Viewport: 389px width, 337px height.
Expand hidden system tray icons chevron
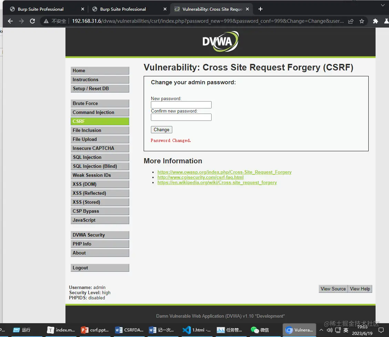click(x=321, y=330)
